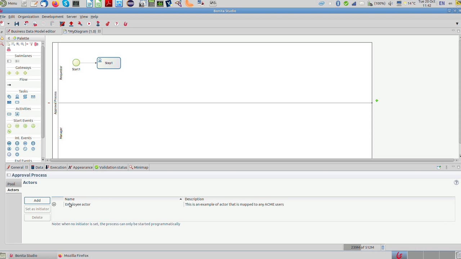461x259 pixels.
Task: Select the Zoom Out tool in the palette
Action: 22,44
